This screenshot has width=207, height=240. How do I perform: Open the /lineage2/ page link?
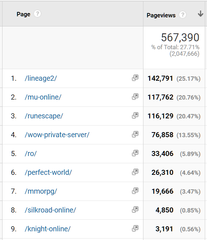(x=40, y=78)
